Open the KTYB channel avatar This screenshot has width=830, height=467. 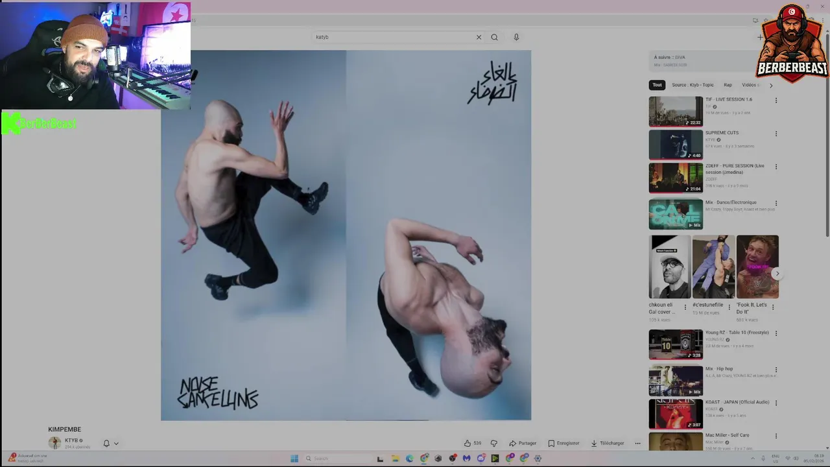point(54,443)
